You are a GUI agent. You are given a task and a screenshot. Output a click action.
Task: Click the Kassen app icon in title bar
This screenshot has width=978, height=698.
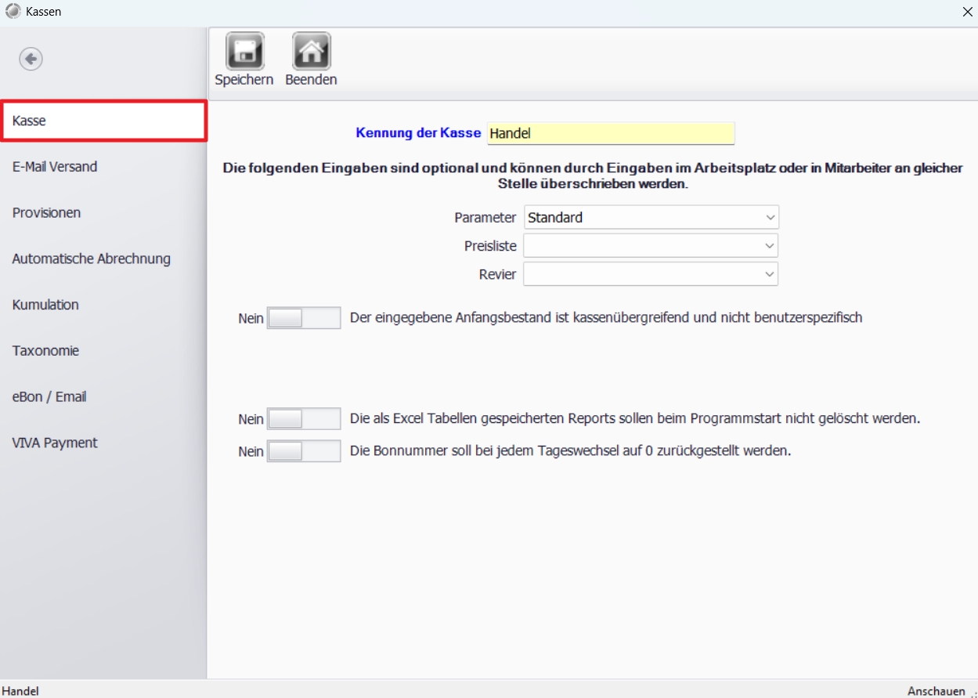[13, 11]
